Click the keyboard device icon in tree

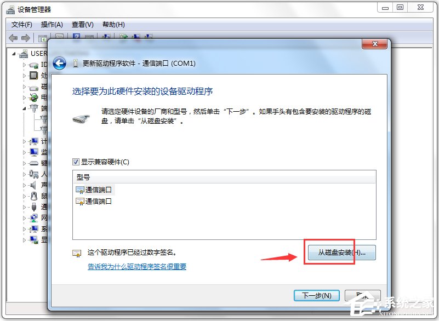[34, 163]
